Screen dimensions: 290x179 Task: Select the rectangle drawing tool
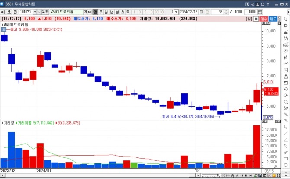[286, 159]
